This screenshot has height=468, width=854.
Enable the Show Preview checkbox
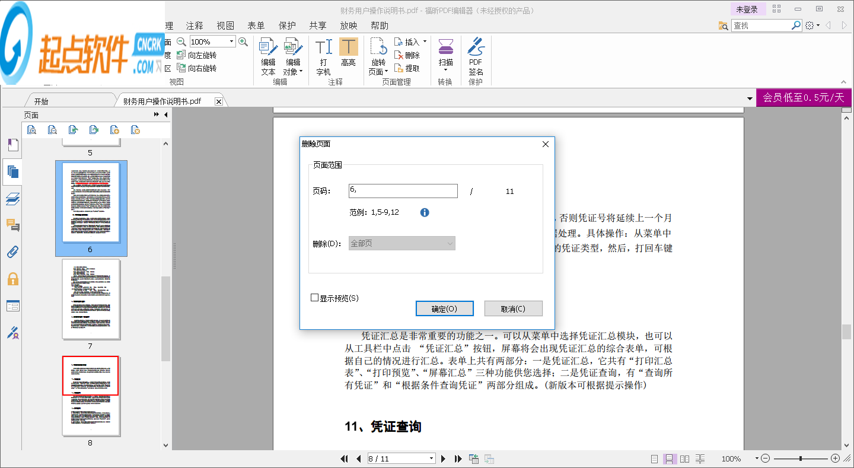[x=315, y=298]
